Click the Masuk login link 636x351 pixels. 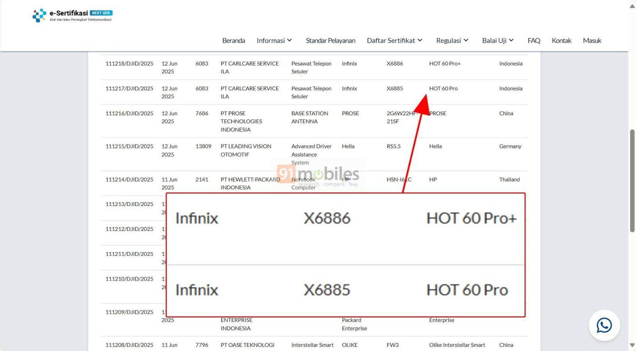pyautogui.click(x=592, y=40)
